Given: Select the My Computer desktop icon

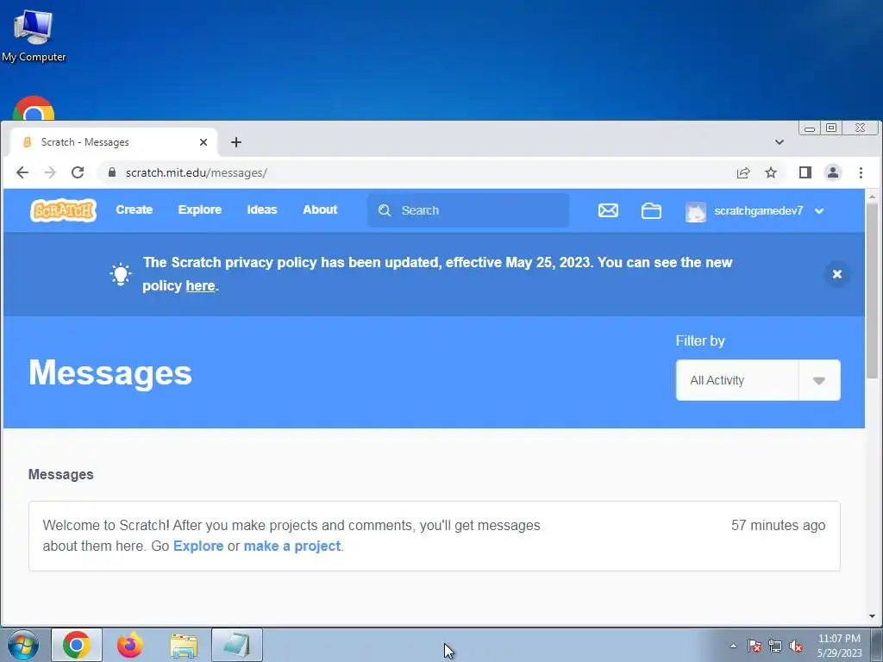Looking at the screenshot, I should 34,36.
